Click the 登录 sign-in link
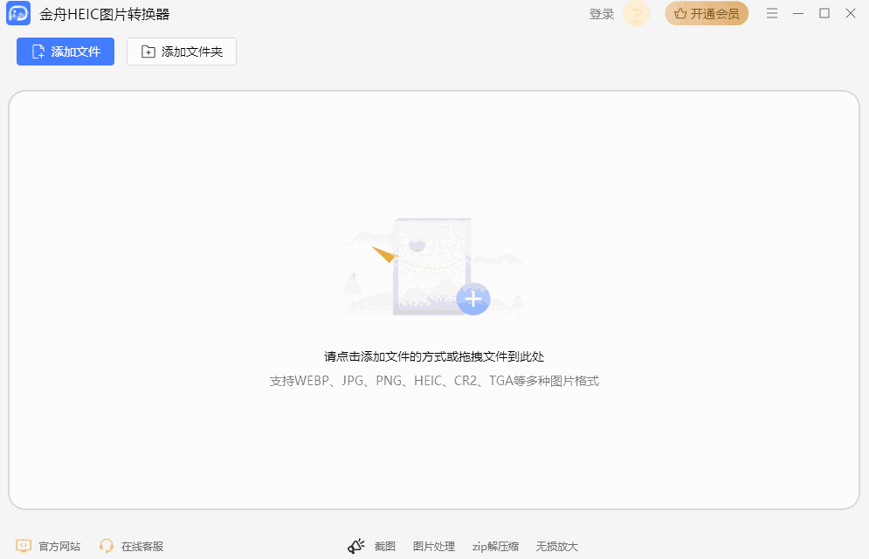Image resolution: width=869 pixels, height=559 pixels. pos(601,13)
